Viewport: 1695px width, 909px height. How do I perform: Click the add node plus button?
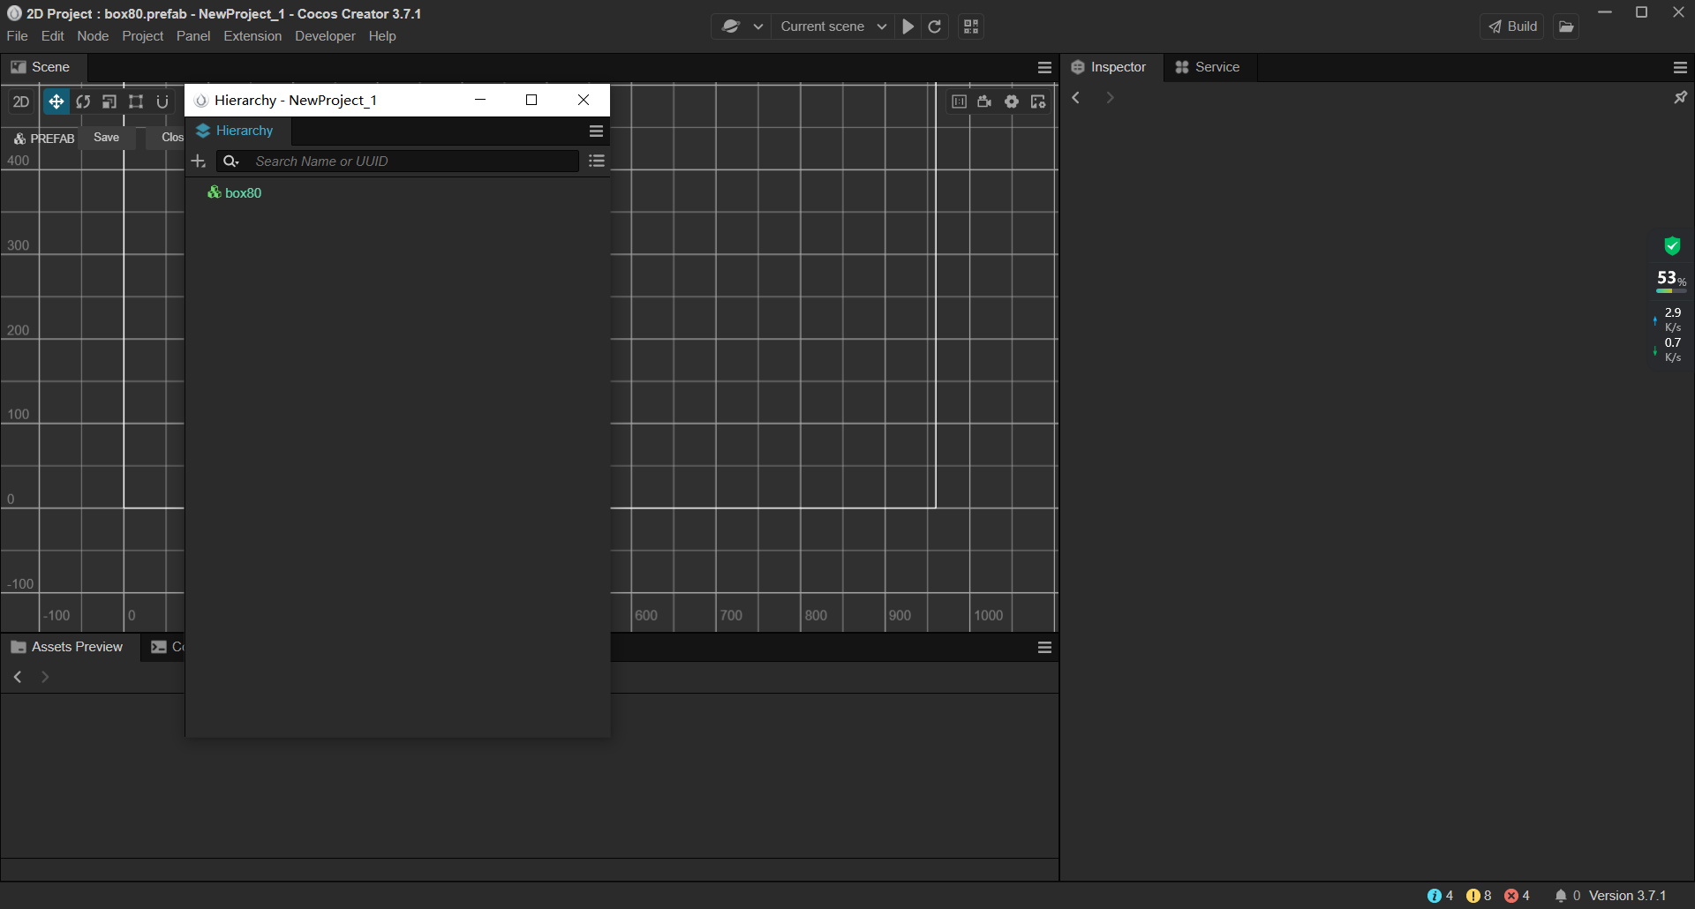[x=199, y=161]
